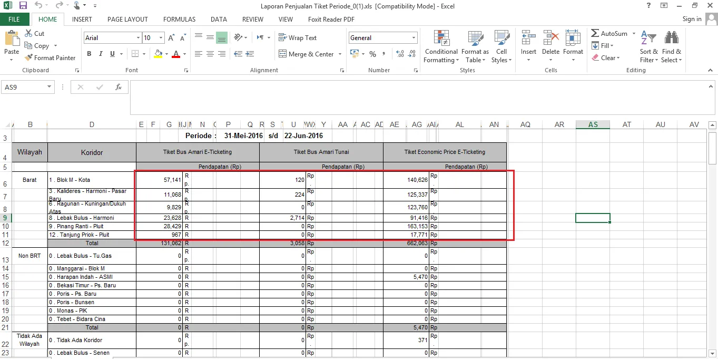
Task: Open the Fill dropdown
Action: 602,46
